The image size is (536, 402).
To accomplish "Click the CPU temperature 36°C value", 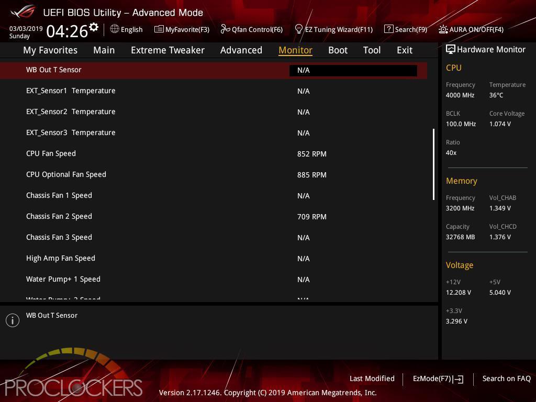I will (496, 95).
